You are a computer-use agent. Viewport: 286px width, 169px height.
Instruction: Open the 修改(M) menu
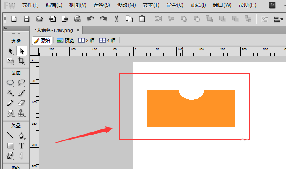click(127, 5)
